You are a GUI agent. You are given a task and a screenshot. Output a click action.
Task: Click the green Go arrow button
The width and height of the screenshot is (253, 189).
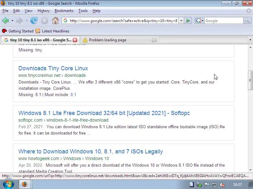coord(188,20)
